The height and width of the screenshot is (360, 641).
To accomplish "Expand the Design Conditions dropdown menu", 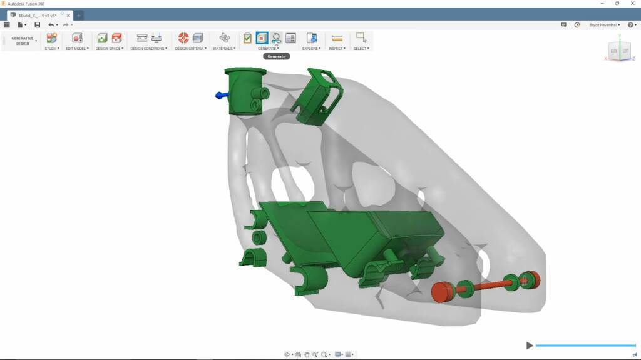I will (149, 49).
